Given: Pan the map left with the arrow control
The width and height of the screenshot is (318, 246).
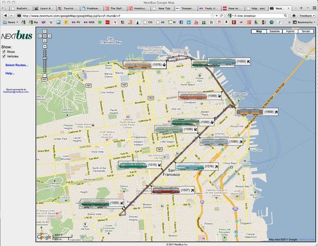Looking at the screenshot, I should (40, 36).
